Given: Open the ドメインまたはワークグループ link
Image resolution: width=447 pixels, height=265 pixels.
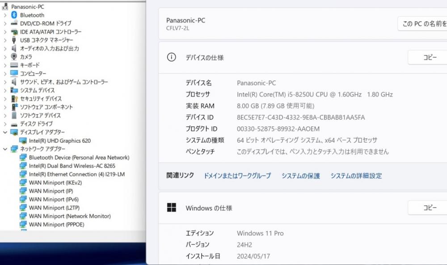Looking at the screenshot, I should 237,176.
